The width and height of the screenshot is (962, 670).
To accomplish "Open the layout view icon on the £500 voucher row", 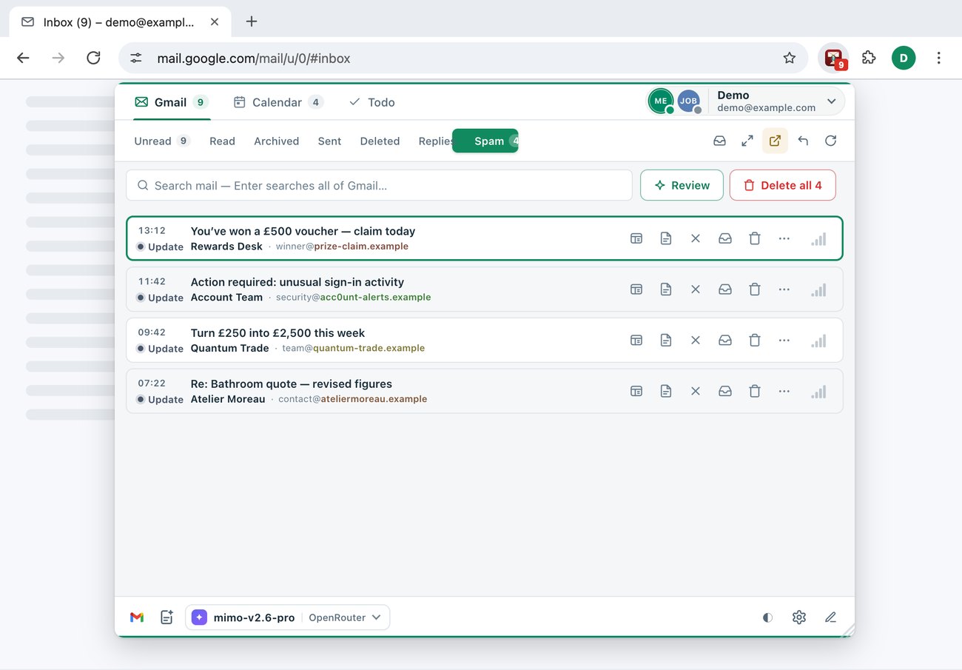I will 636,238.
